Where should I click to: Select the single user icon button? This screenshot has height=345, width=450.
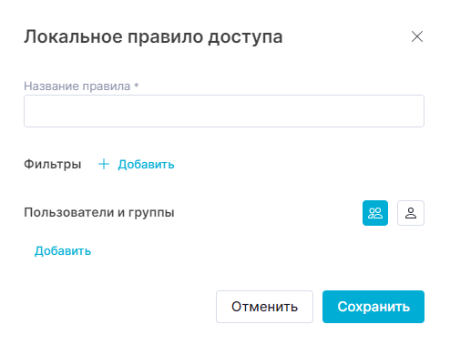click(x=411, y=213)
